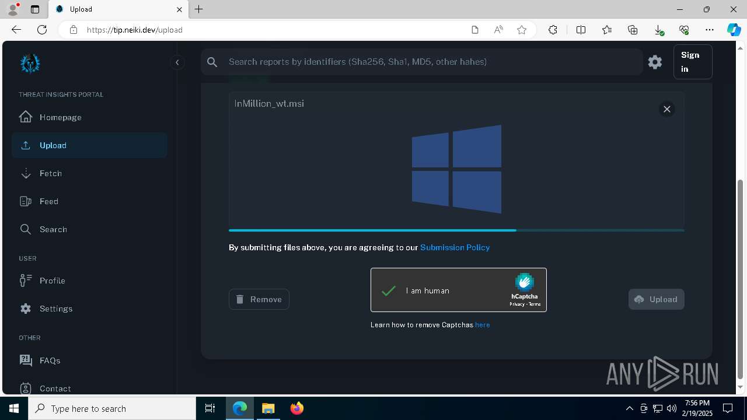Click the Upload submit button

click(x=657, y=299)
